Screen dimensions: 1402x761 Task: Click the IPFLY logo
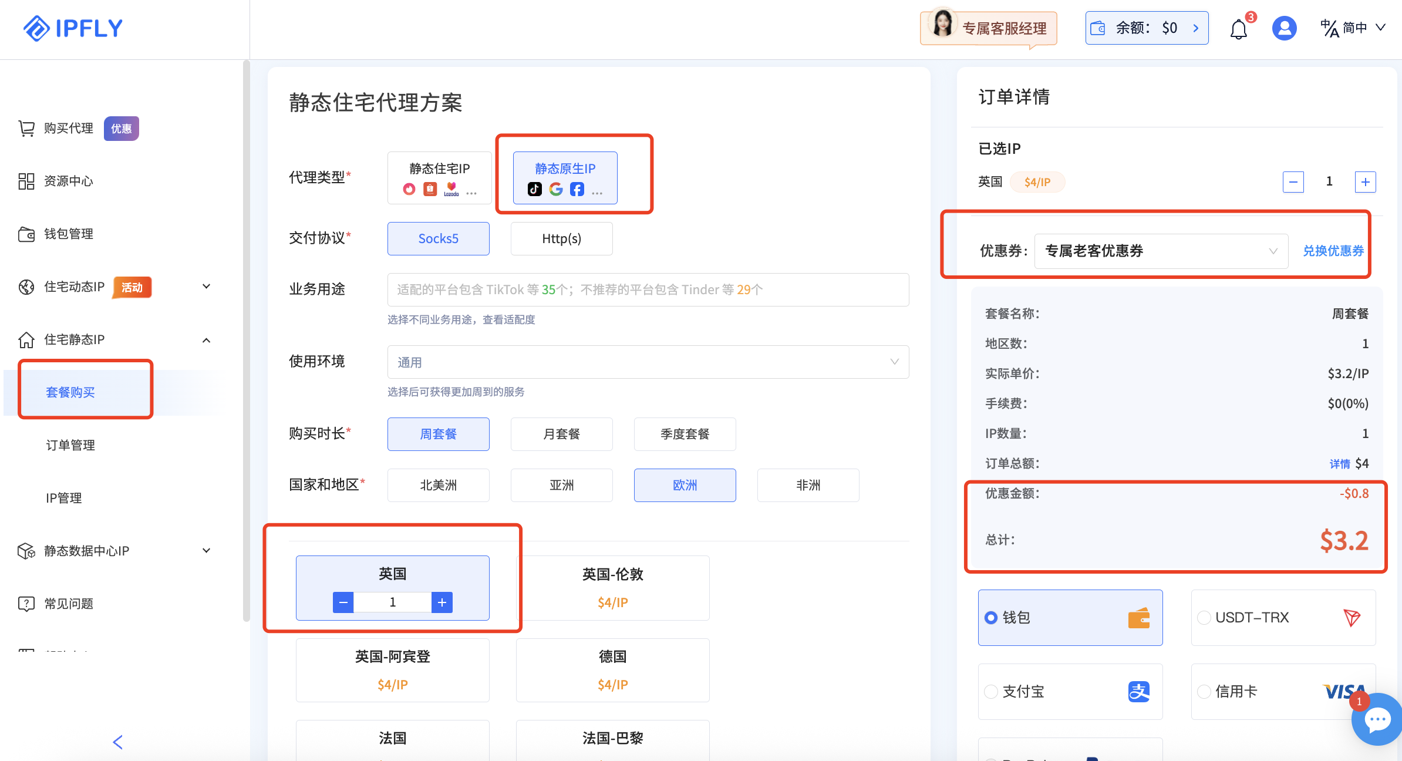point(73,28)
